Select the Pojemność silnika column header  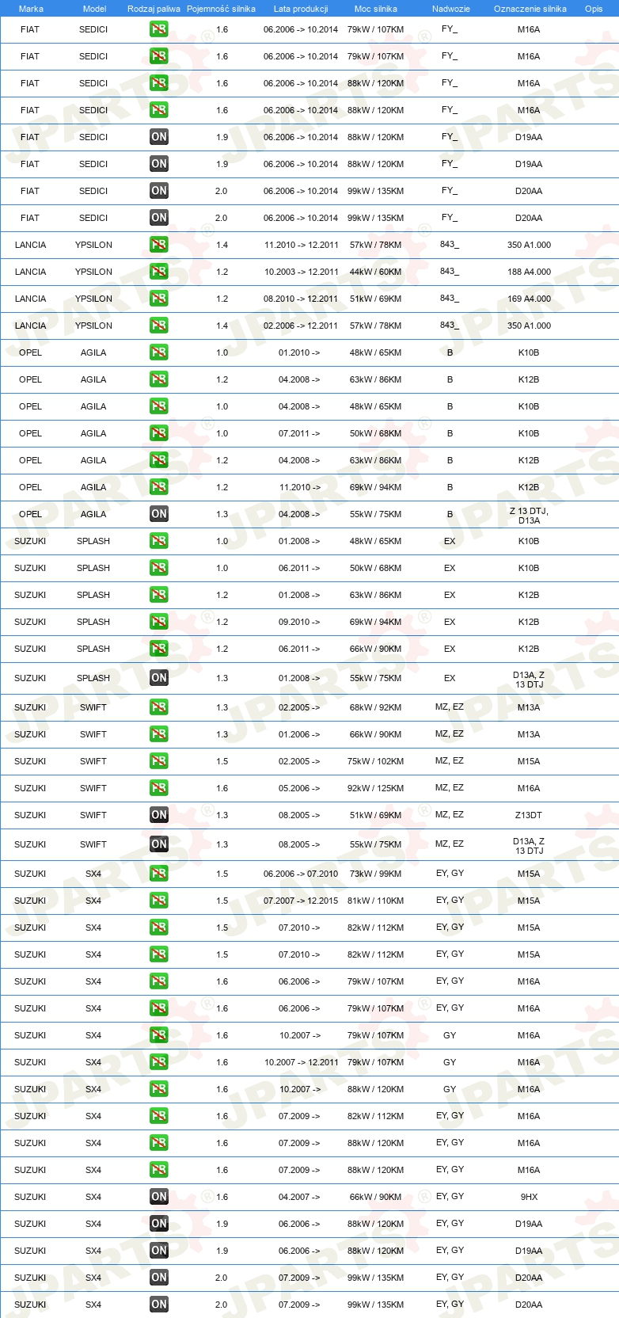pos(221,9)
